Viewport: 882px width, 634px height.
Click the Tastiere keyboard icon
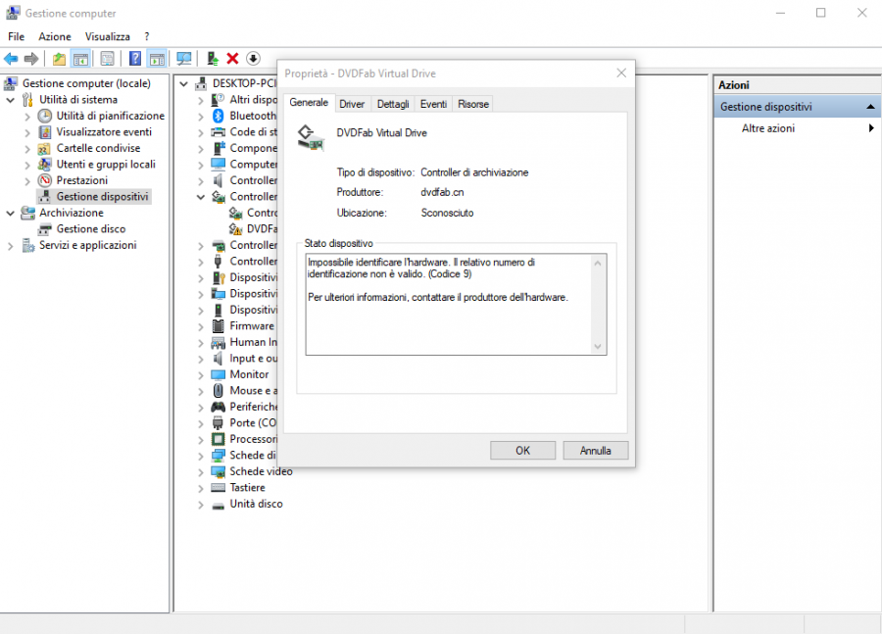pyautogui.click(x=219, y=488)
